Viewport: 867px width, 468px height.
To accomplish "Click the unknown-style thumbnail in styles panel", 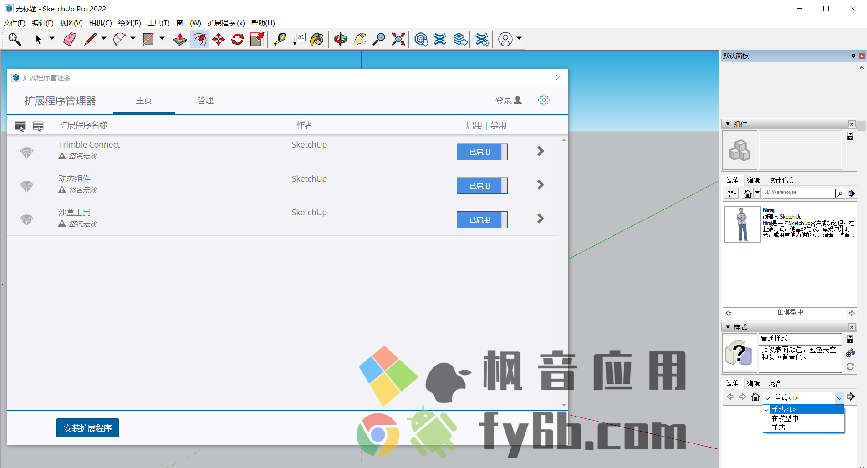I will 739,353.
